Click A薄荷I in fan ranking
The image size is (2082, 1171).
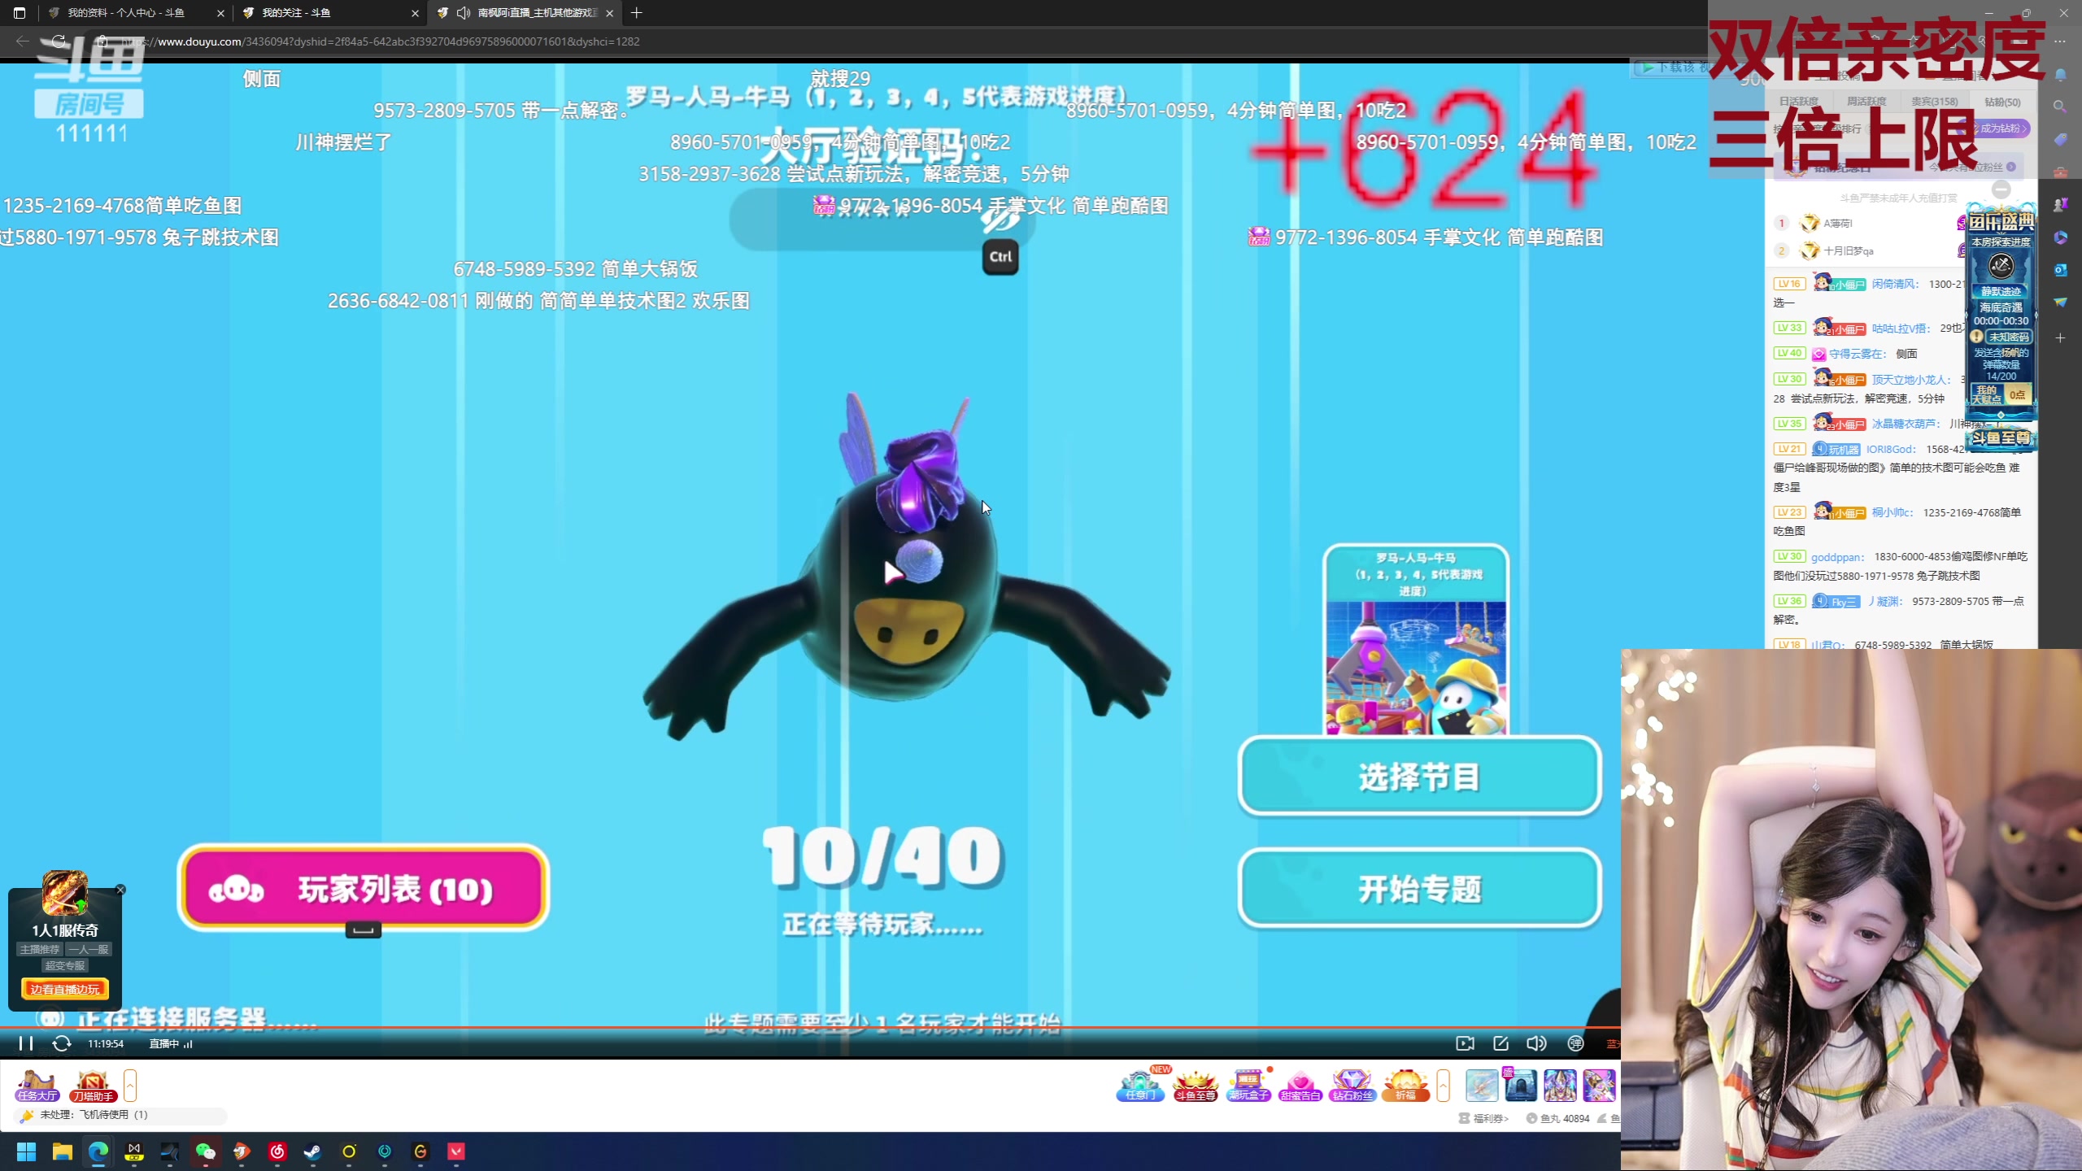point(1837,223)
